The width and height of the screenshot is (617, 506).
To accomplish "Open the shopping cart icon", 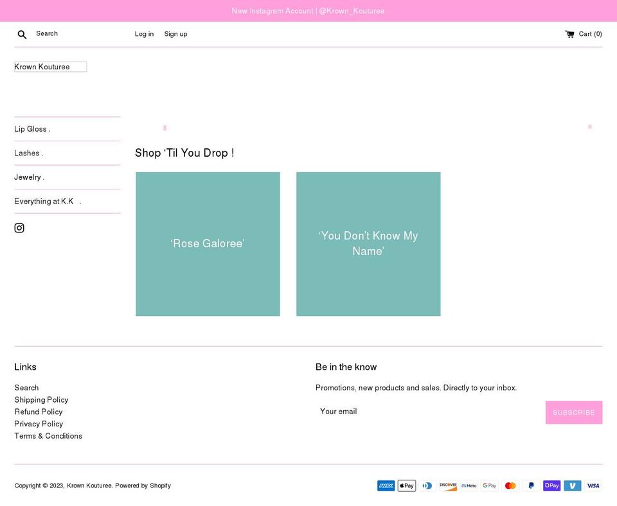I will 569,34.
